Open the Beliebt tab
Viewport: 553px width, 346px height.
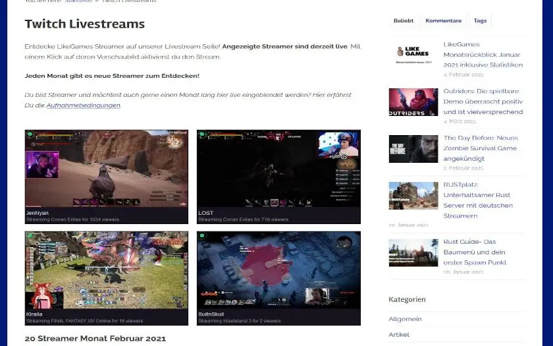click(404, 20)
